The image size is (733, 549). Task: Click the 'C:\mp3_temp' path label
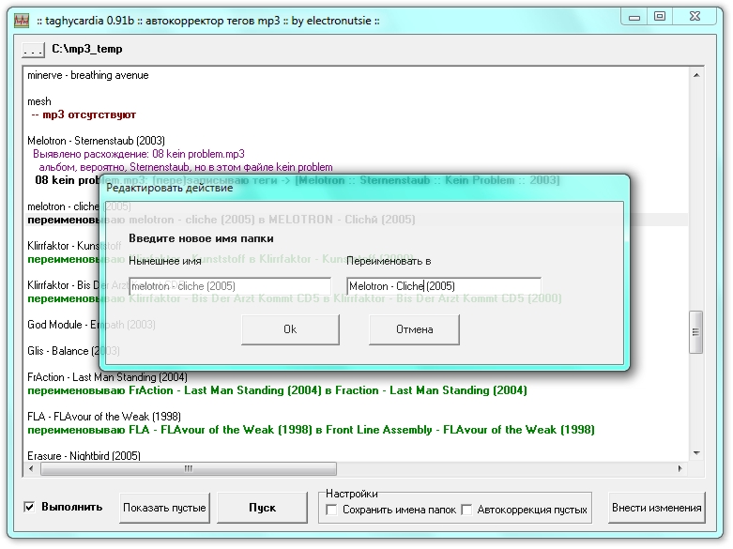(x=87, y=49)
